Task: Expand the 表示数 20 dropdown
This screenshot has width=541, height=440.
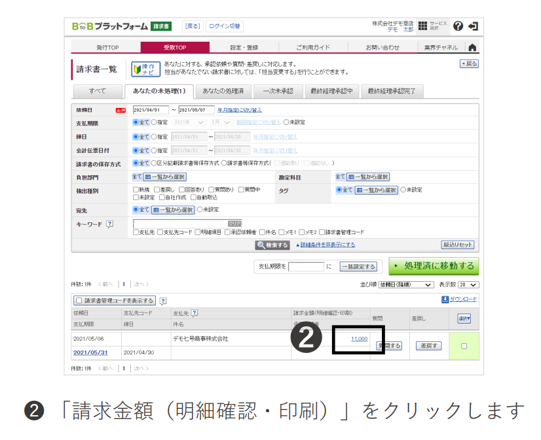Action: [x=468, y=285]
